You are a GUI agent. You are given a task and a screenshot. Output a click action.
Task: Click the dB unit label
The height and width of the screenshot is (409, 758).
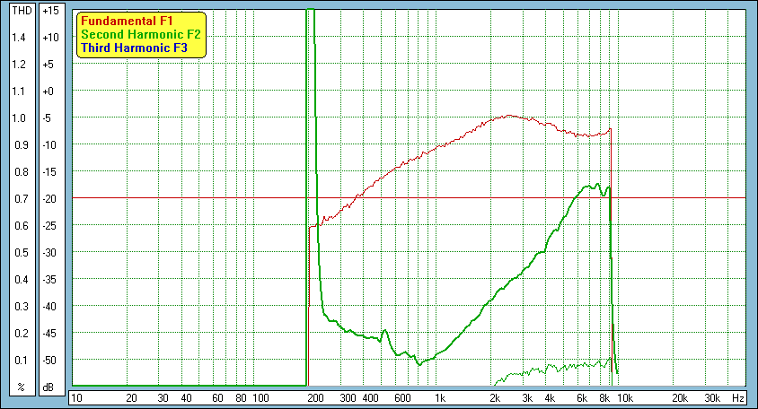49,387
